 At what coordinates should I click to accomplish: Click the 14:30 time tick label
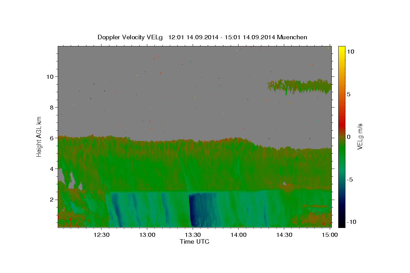pyautogui.click(x=284, y=235)
